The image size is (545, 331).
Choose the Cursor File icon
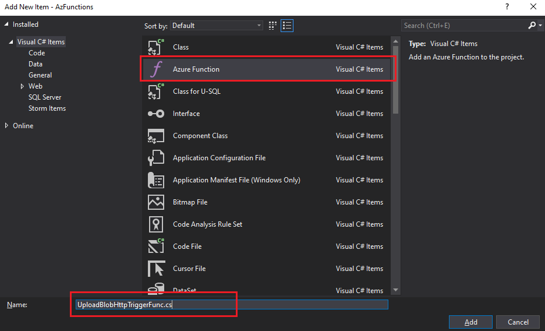156,269
